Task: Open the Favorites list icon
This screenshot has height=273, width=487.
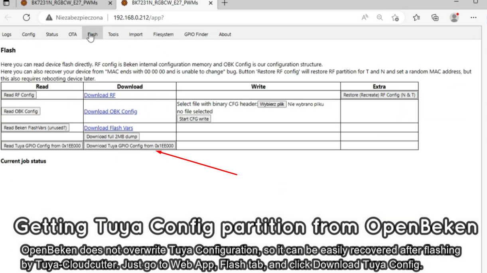Action: coord(416,18)
